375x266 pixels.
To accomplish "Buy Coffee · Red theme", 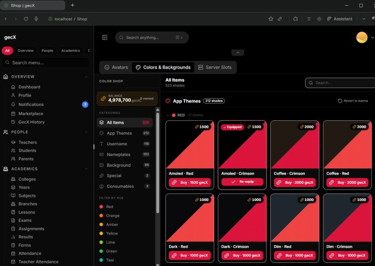I will click(347, 182).
